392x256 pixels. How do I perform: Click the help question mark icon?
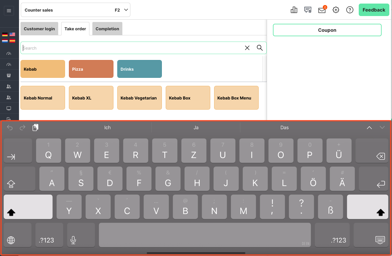350,10
